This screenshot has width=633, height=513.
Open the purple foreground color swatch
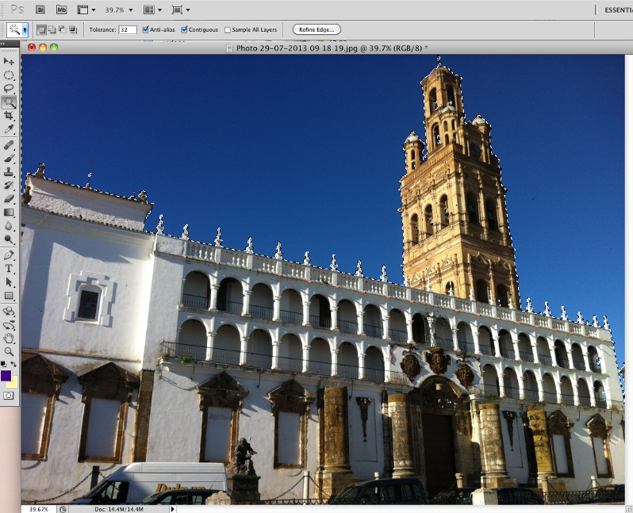coord(6,375)
